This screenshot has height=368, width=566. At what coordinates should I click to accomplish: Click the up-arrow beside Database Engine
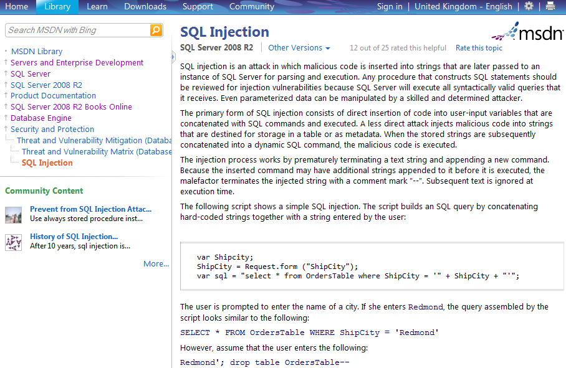coord(6,118)
